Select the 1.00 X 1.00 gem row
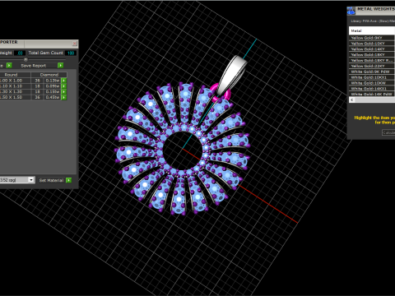The image size is (395, 296). point(33,81)
